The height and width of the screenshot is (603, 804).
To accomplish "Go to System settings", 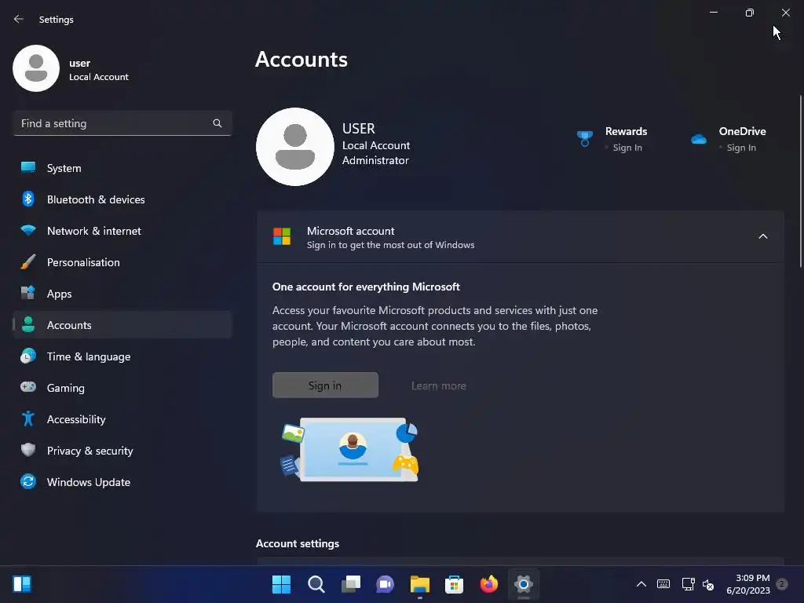I will [122, 168].
